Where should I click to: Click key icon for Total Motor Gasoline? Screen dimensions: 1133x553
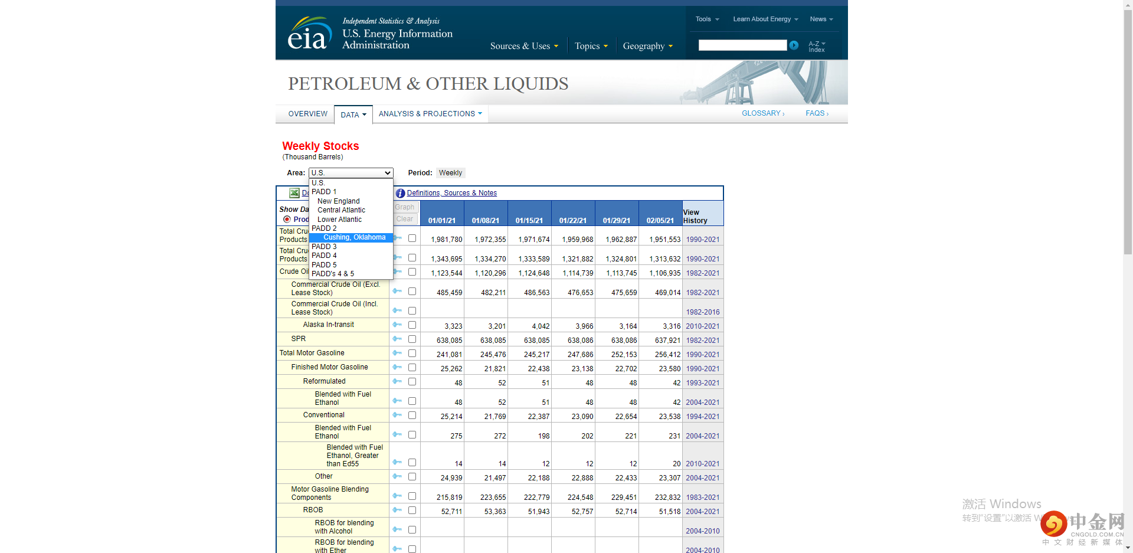click(x=397, y=354)
